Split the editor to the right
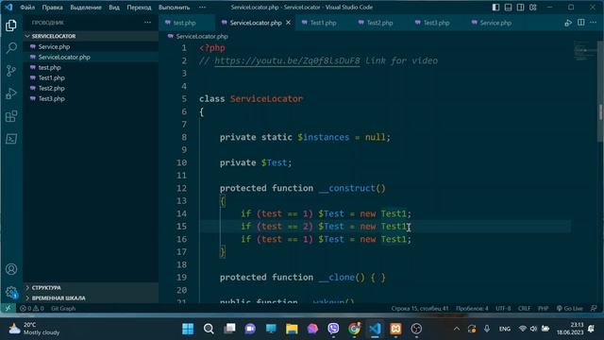The image size is (604, 340). click(581, 23)
